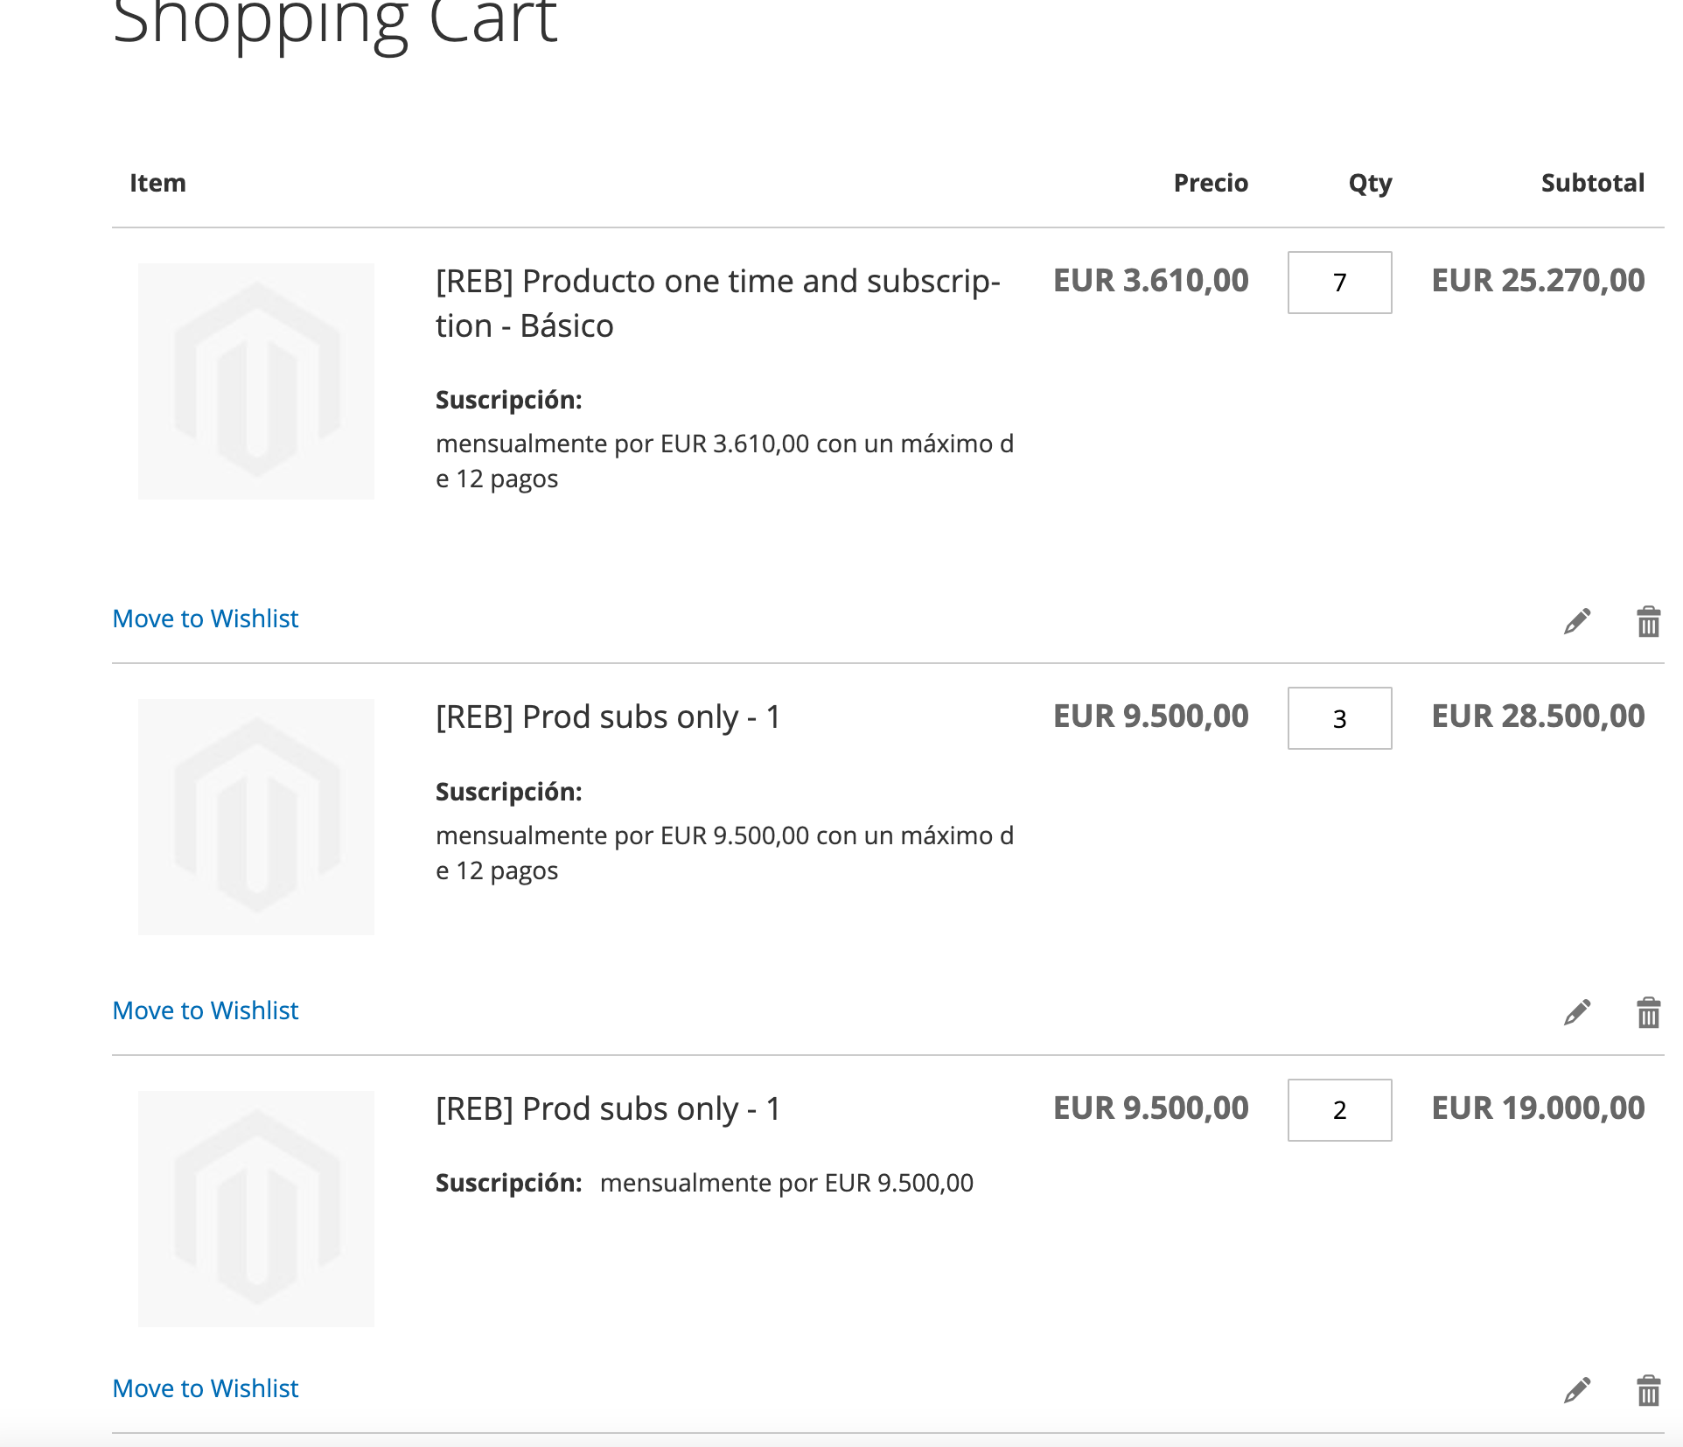The width and height of the screenshot is (1683, 1447).
Task: Remove the cart item with quantity 2
Action: click(1648, 1390)
